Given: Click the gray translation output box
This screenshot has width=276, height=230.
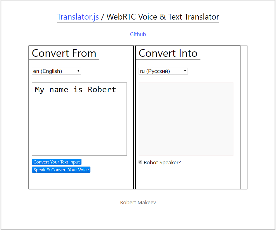Looking at the screenshot, I should [186, 119].
